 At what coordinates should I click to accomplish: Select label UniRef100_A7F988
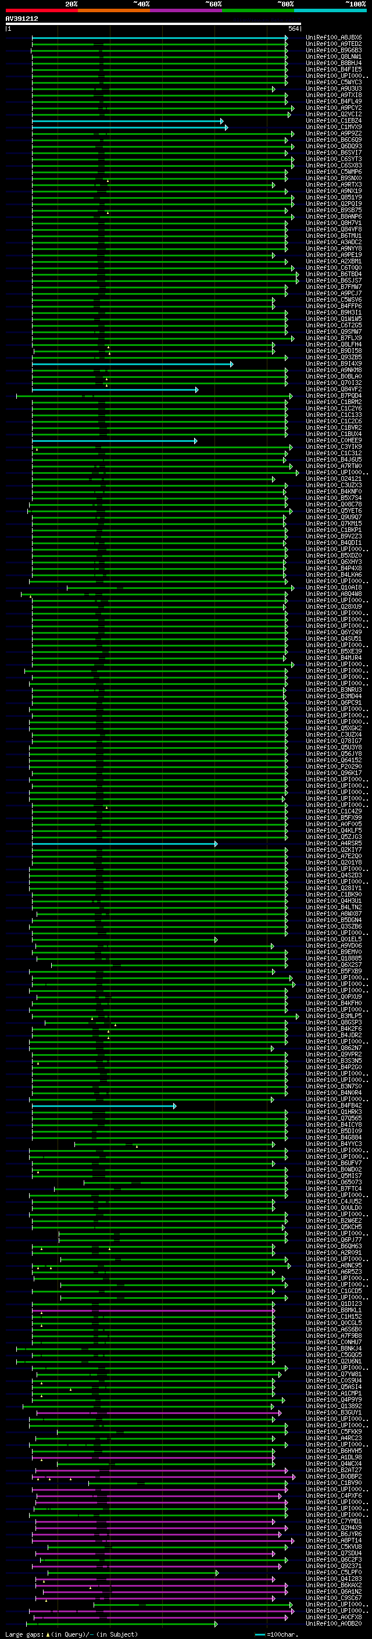(334, 1336)
